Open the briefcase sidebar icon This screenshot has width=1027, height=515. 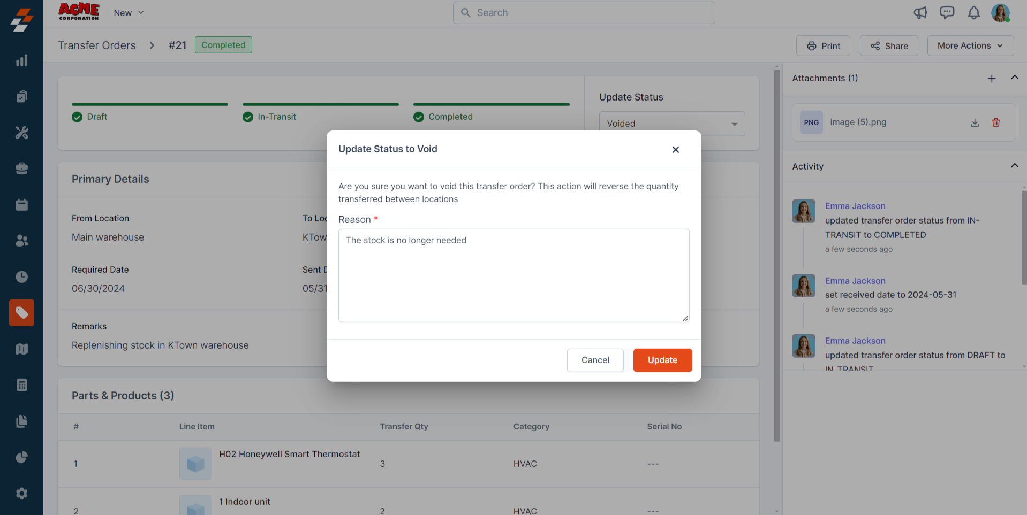(21, 168)
